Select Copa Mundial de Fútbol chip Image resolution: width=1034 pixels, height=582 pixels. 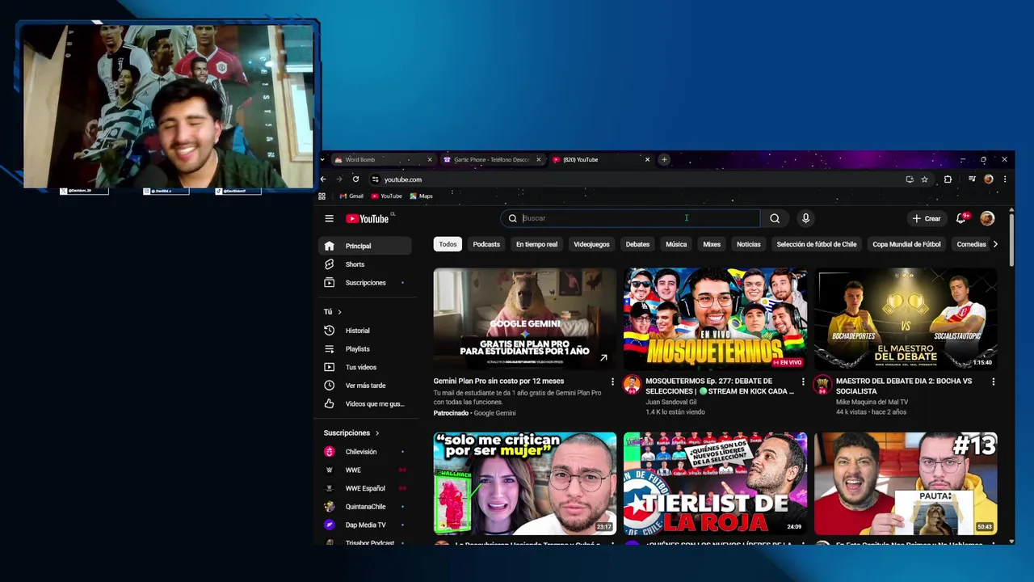[906, 244]
